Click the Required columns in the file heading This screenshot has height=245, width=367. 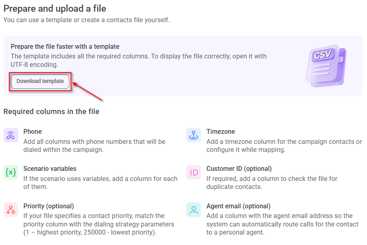point(51,112)
